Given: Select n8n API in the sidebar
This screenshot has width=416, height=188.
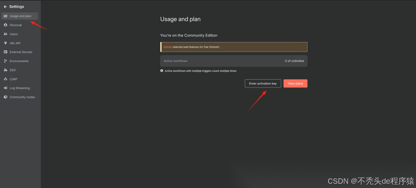Looking at the screenshot, I should click(20, 43).
